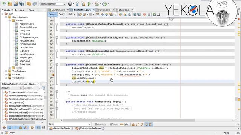241x135 pixels.
Task: Select initComponents() in Navigator list
Action: point(17,102)
